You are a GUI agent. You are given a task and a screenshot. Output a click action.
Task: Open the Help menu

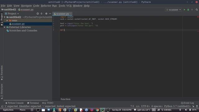click(x=87, y=6)
